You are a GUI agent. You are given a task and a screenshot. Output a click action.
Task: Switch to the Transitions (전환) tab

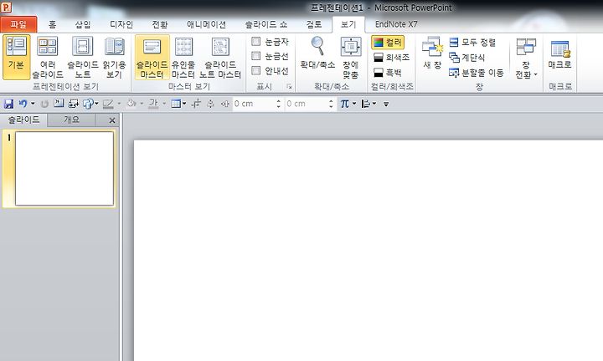click(160, 24)
